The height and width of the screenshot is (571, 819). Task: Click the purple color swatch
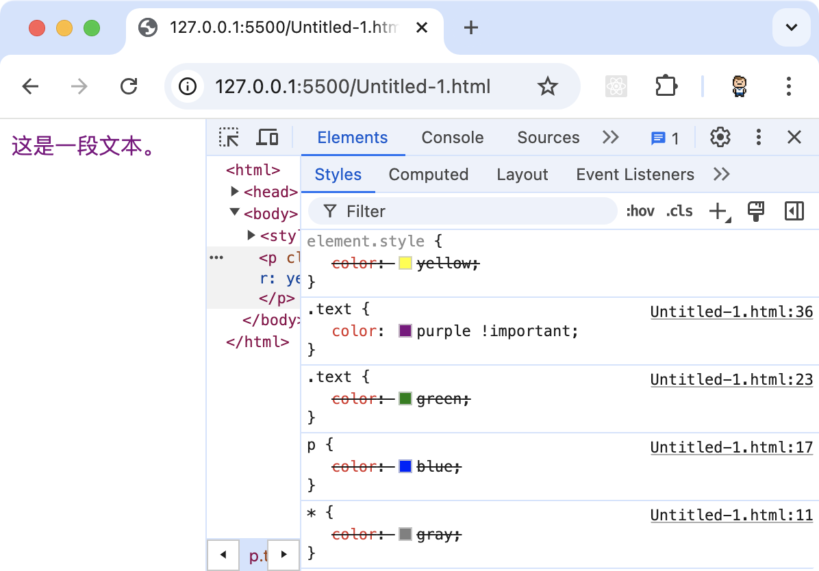(405, 331)
